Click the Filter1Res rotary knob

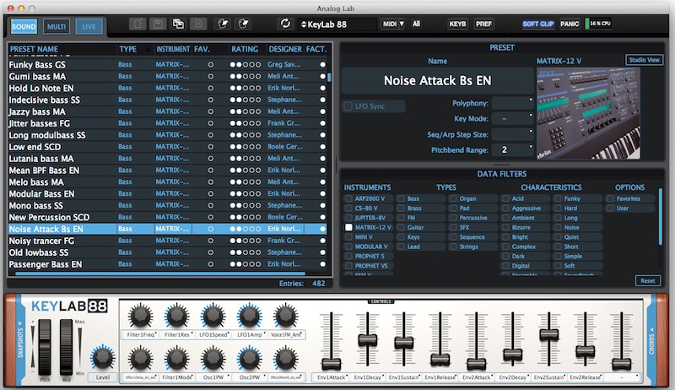176,316
